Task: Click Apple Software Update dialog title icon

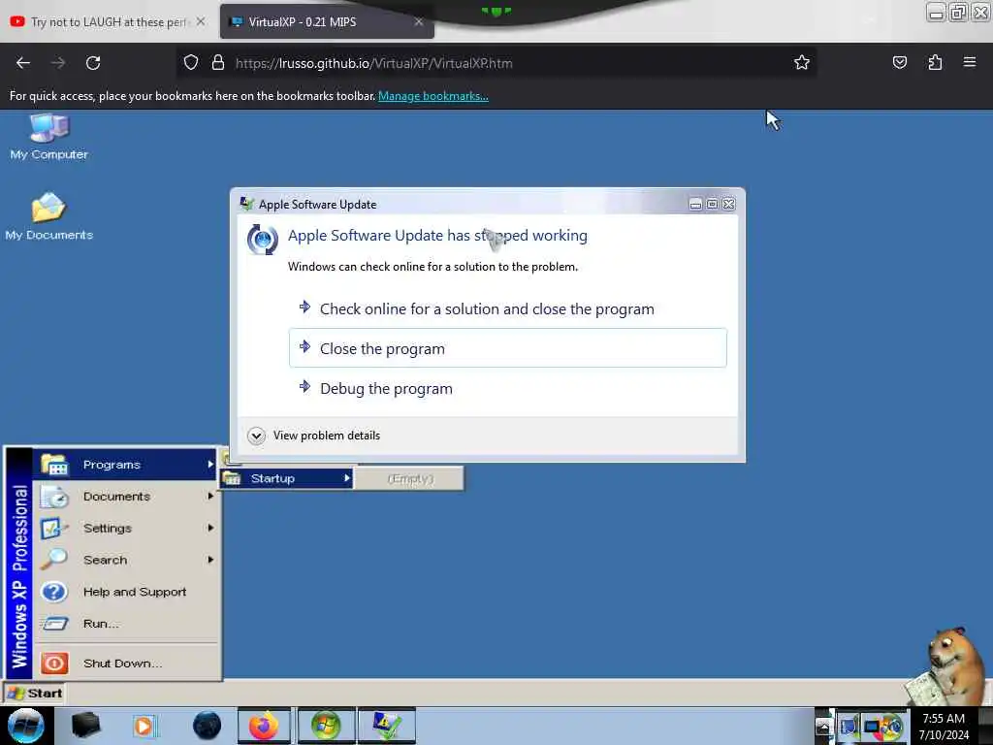Action: [x=246, y=204]
